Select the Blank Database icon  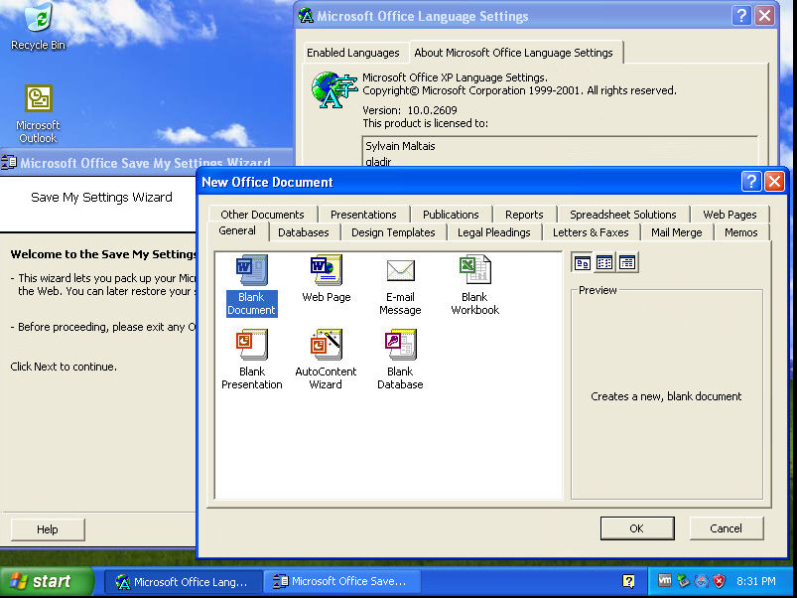[400, 347]
